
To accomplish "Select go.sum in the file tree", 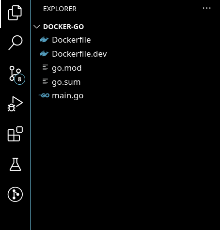I will 125,82.
